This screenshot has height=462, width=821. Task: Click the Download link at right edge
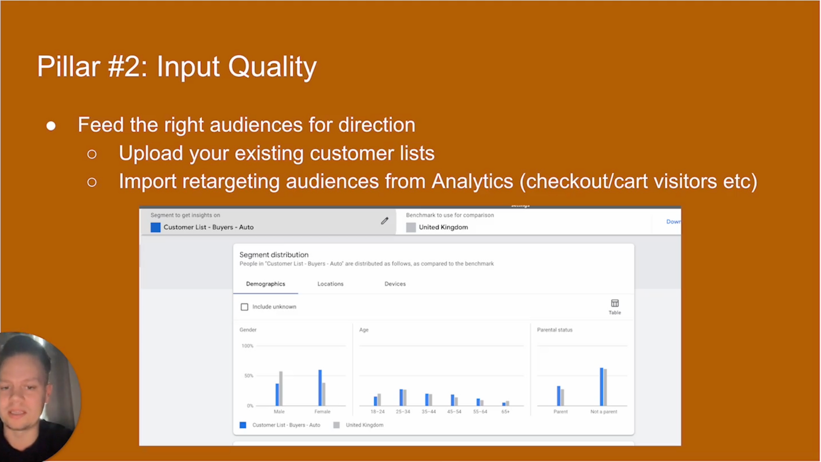coord(673,222)
